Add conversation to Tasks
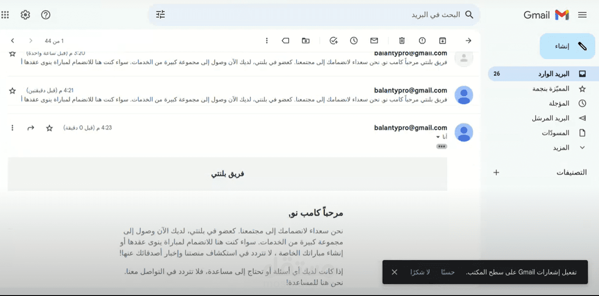 coord(333,41)
